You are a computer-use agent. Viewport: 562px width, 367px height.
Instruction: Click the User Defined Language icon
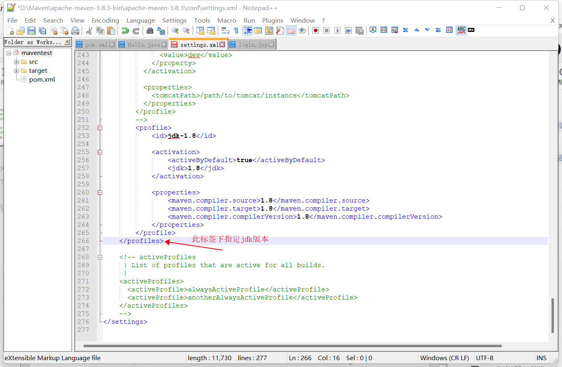(258, 31)
